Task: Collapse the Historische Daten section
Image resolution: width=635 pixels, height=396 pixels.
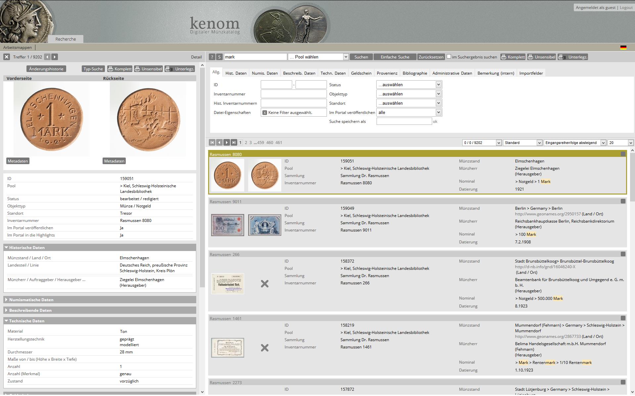Action: 100,247
